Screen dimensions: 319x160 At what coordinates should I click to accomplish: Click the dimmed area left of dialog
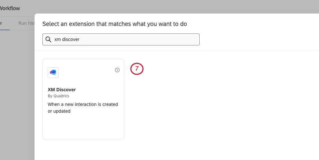click(x=17, y=94)
